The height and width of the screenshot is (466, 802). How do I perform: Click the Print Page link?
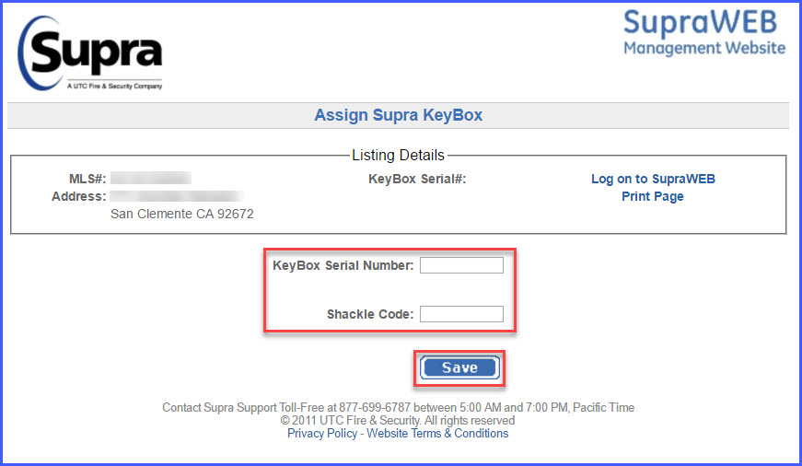pos(653,196)
